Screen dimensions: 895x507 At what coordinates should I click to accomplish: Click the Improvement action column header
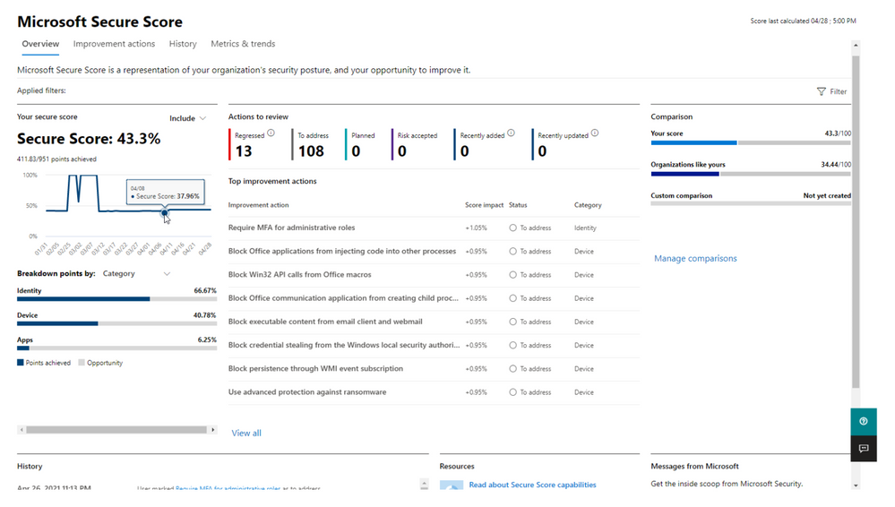(259, 205)
